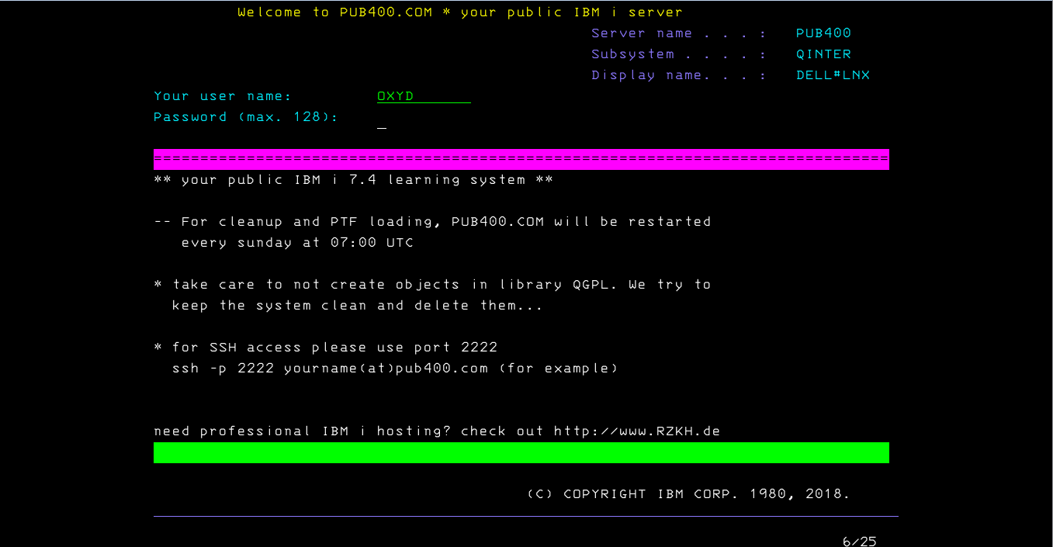Click the user name input field containing OXYD
The width and height of the screenshot is (1053, 547).
click(424, 96)
